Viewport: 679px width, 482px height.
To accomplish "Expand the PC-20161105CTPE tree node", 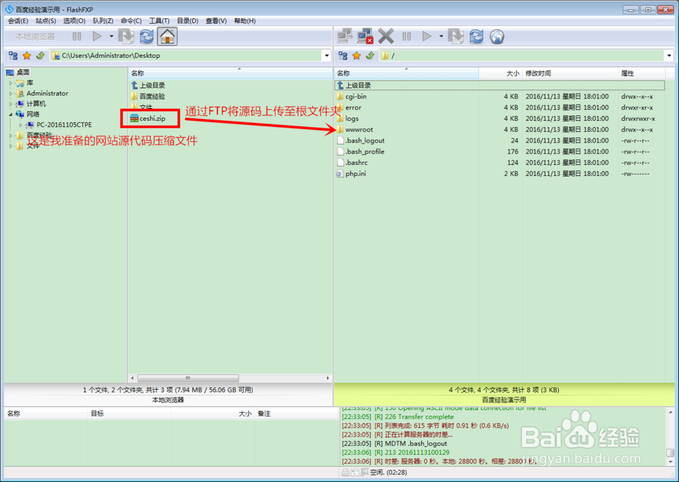I will tap(21, 125).
